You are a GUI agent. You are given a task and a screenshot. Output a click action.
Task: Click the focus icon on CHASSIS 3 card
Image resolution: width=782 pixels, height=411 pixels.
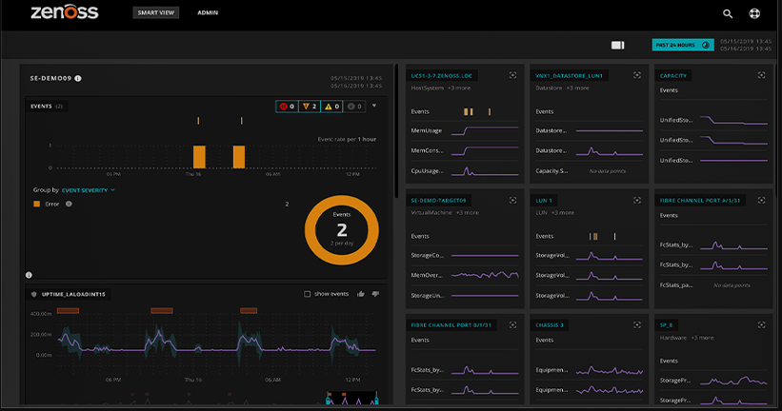tap(637, 324)
